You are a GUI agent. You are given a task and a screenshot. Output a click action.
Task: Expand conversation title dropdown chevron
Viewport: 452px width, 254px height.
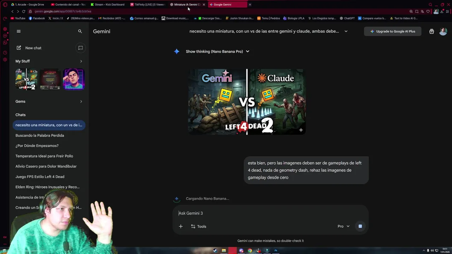click(x=346, y=31)
